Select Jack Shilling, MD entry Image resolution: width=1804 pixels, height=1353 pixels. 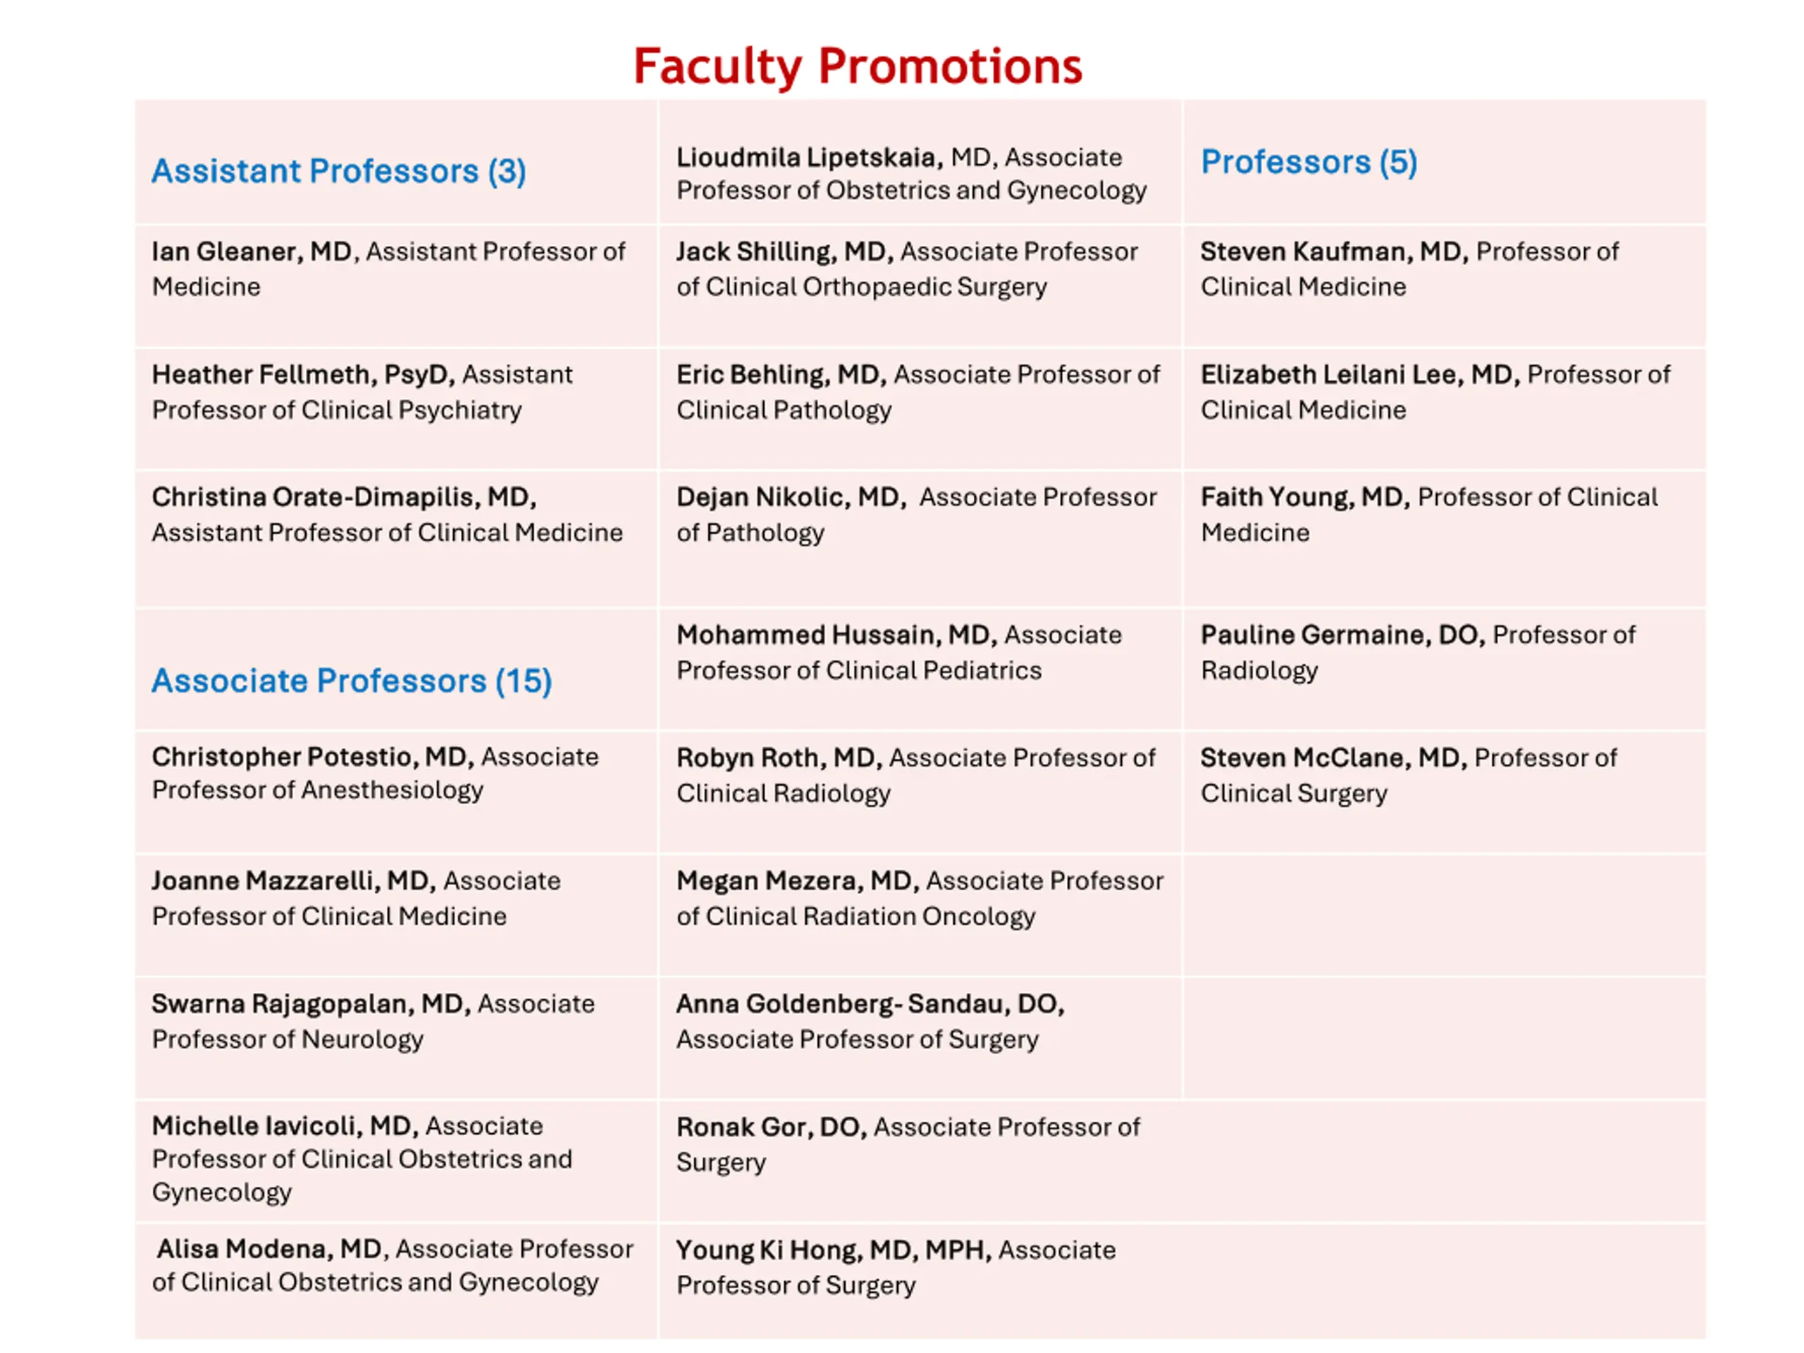click(906, 269)
